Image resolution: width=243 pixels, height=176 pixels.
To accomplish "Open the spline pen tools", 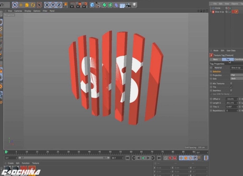I will click(x=98, y=5).
